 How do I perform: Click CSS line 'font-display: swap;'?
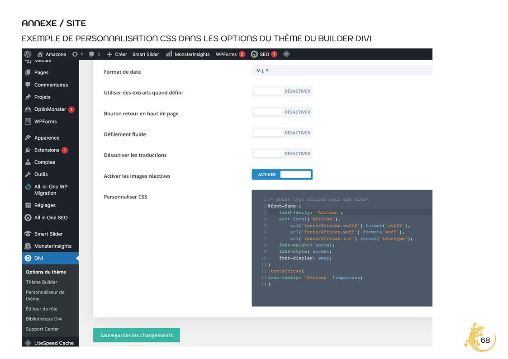click(x=305, y=258)
